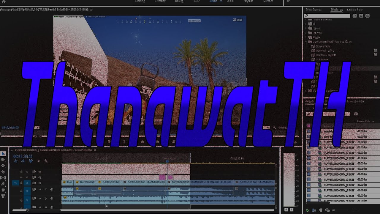This screenshot has height=214, width=380.
Task: Select the Ripple Edit tool
Action: tap(3, 166)
